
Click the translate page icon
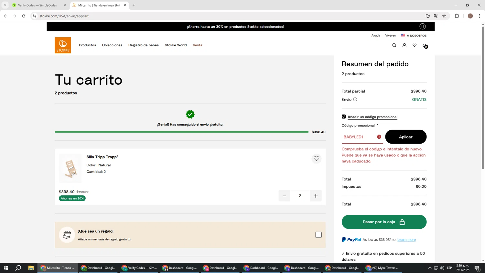pyautogui.click(x=436, y=16)
